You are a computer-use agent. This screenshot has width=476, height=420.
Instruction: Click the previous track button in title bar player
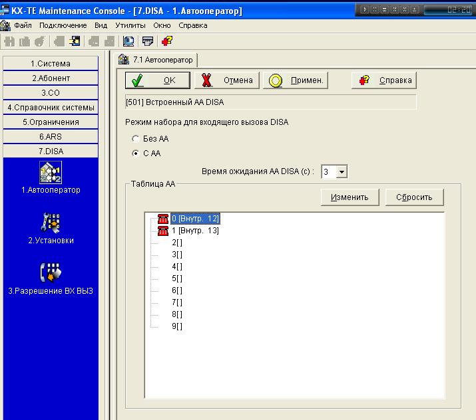coord(394,10)
